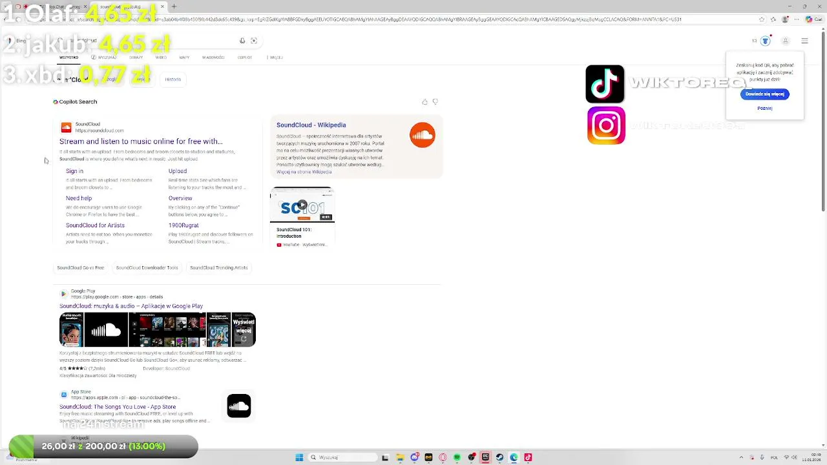Viewport: 827px width, 465px height.
Task: Open the Bing hamburger menu
Action: [804, 41]
